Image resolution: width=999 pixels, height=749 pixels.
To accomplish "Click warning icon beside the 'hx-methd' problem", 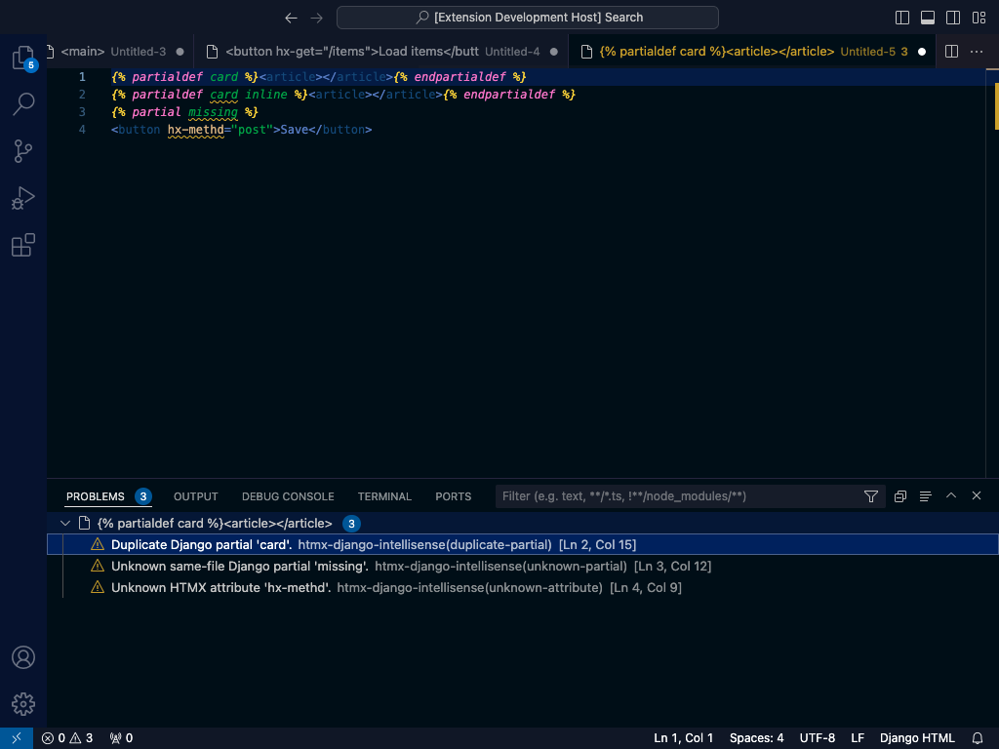I will [x=98, y=587].
